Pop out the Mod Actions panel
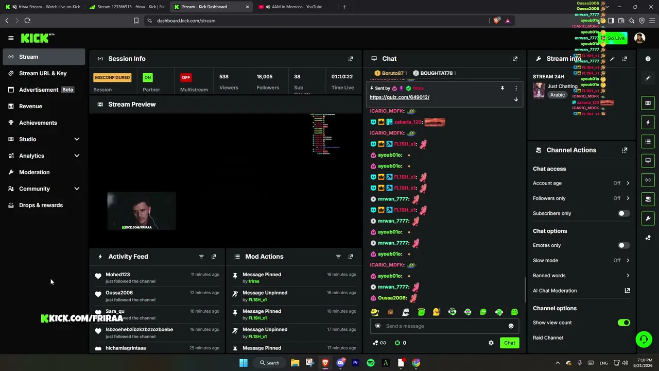 [351, 257]
